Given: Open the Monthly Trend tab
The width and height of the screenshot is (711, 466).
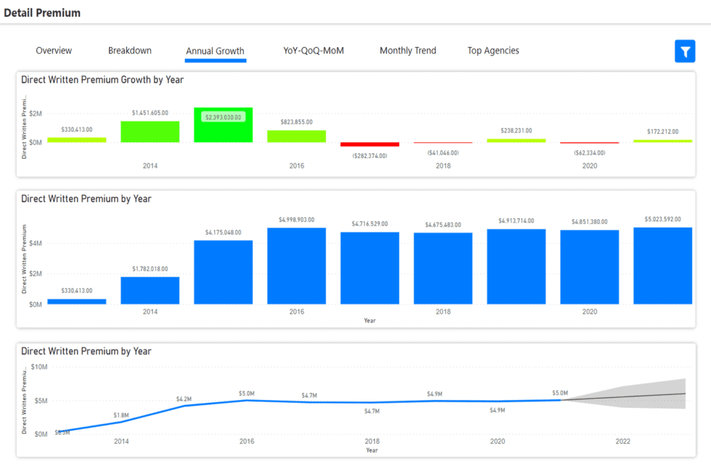Looking at the screenshot, I should click(408, 51).
